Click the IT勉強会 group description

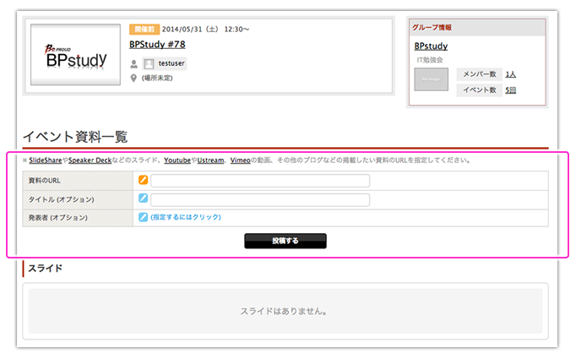pos(429,59)
